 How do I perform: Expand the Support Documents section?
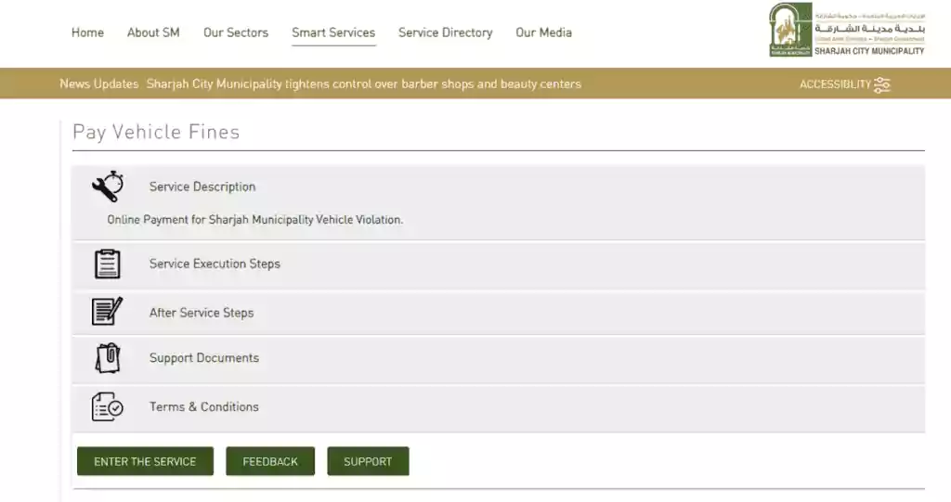499,358
